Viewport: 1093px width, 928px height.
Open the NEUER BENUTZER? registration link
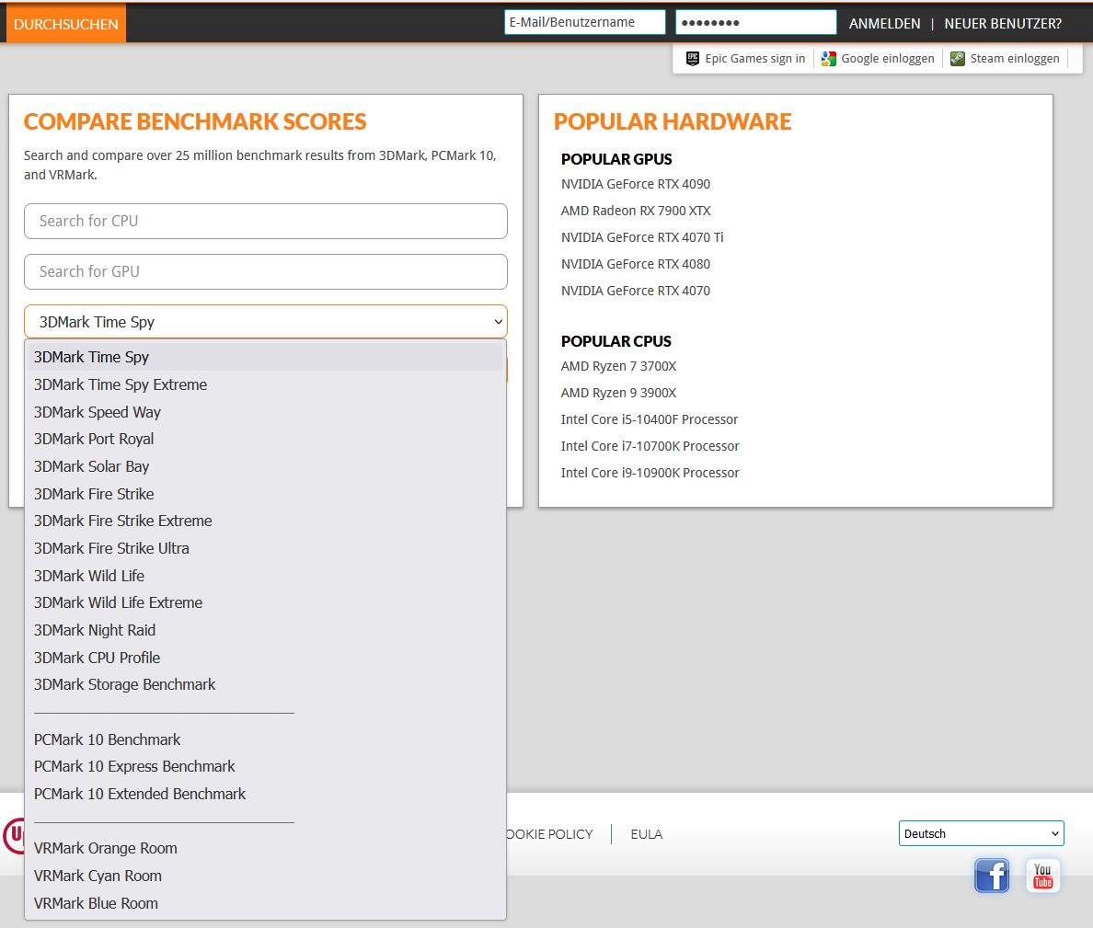click(1003, 24)
